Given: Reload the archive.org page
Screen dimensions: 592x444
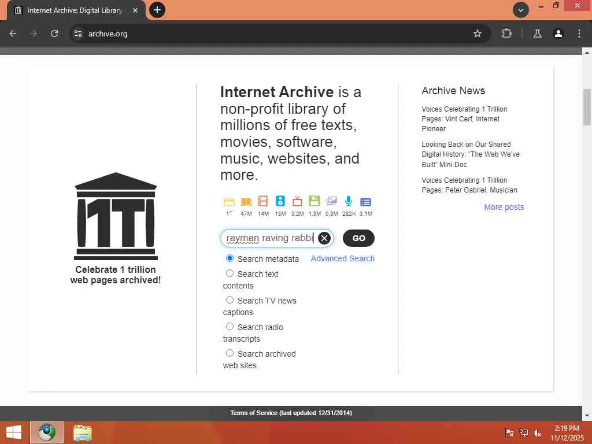Looking at the screenshot, I should tap(54, 34).
